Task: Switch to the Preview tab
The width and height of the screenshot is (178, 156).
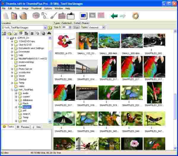Action: pyautogui.click(x=23, y=127)
